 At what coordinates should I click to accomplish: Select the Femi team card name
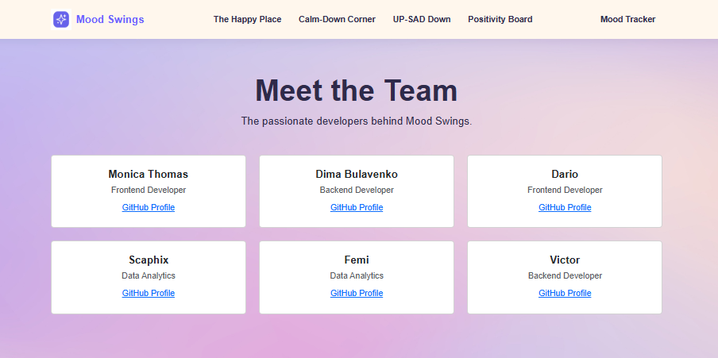click(x=357, y=260)
